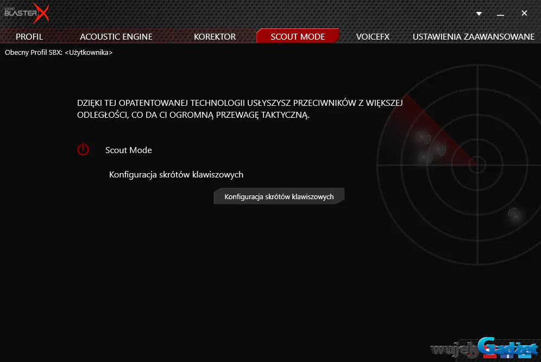
Task: Go to the KOREKTOR tab
Action: pos(215,36)
